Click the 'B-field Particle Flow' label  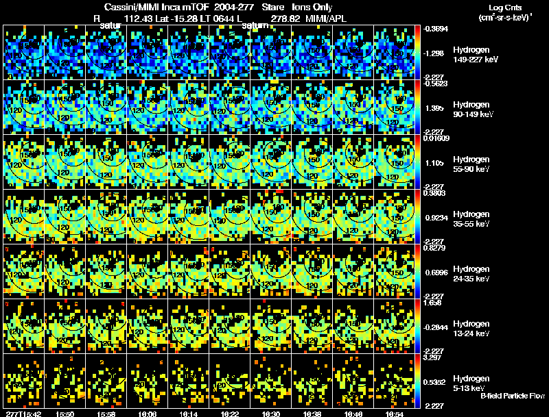tap(513, 396)
